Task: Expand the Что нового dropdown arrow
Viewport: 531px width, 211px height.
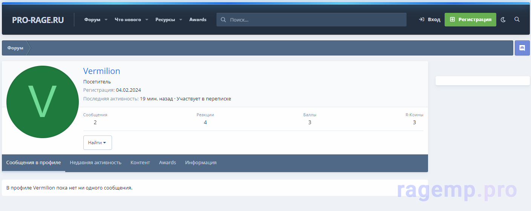Action: [x=147, y=20]
